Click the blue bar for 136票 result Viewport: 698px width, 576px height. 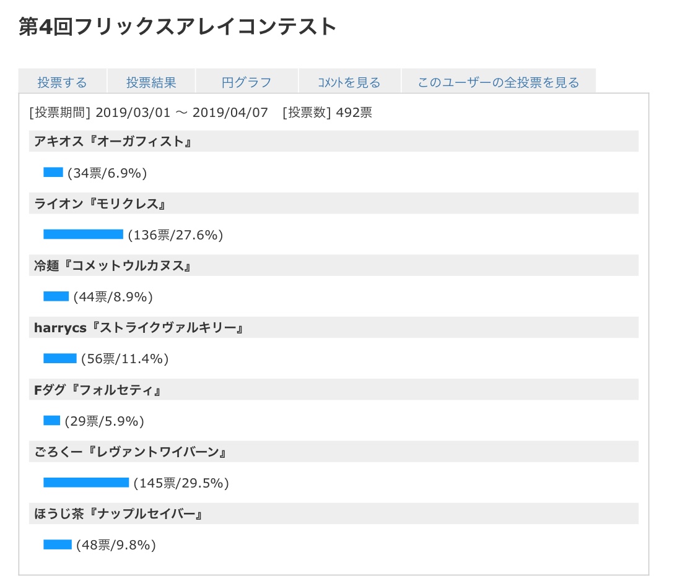coord(83,234)
